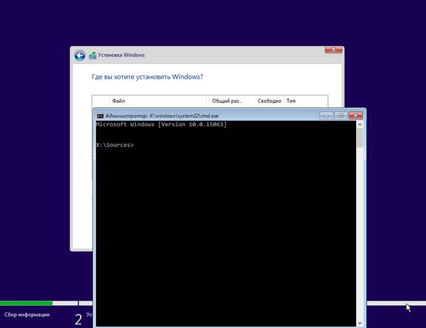Sort by Общий раз... column header

[x=226, y=101]
